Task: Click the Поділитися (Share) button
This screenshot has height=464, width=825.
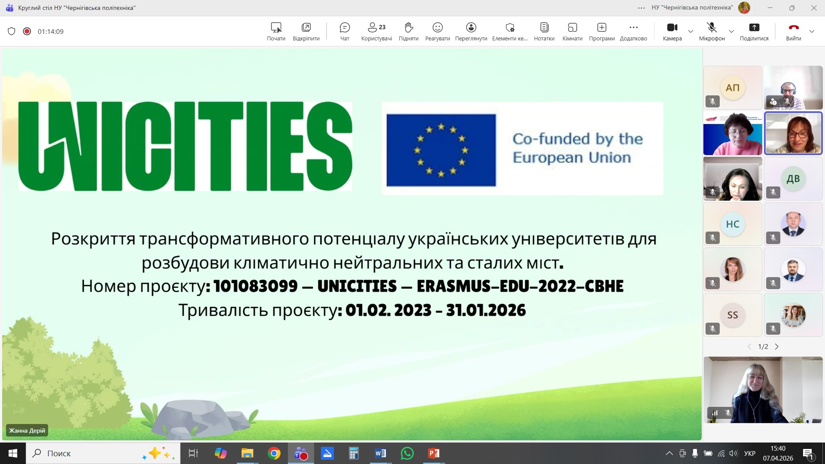Action: (x=754, y=31)
